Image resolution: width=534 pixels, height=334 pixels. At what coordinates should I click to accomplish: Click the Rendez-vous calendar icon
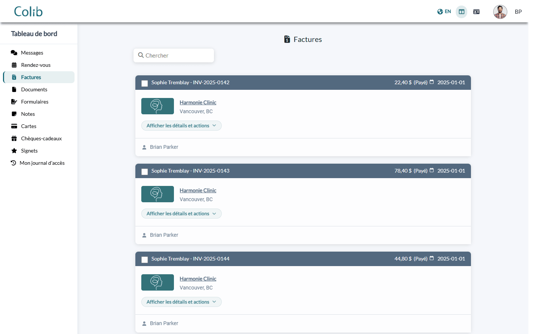(x=14, y=65)
